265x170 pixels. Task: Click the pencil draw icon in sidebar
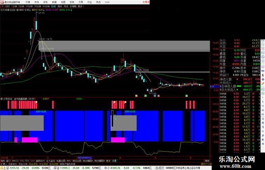coord(263,83)
